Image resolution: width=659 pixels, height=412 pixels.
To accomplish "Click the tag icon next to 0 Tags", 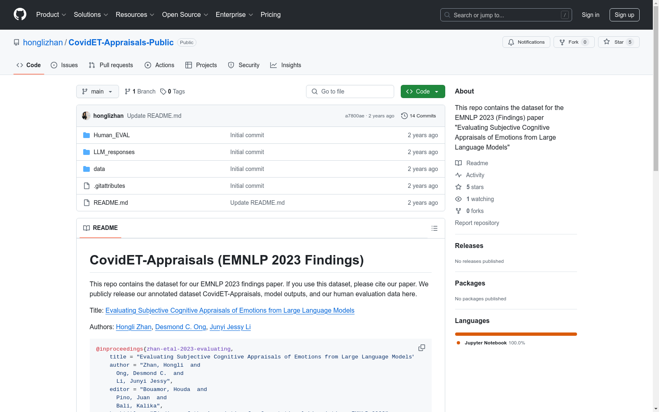I will coord(163,91).
